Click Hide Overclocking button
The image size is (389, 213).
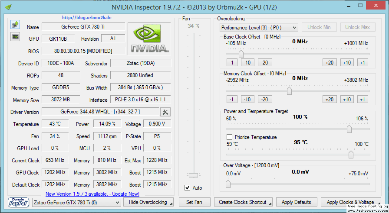click(148, 202)
